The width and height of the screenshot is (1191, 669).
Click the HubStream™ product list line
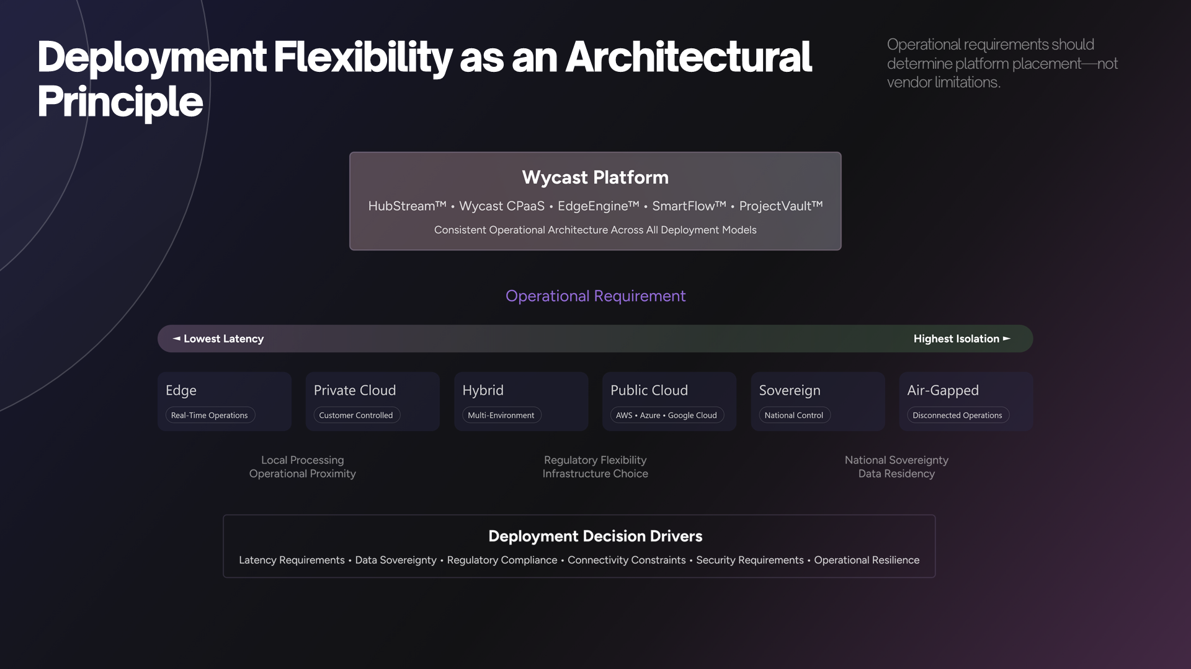pyautogui.click(x=595, y=206)
